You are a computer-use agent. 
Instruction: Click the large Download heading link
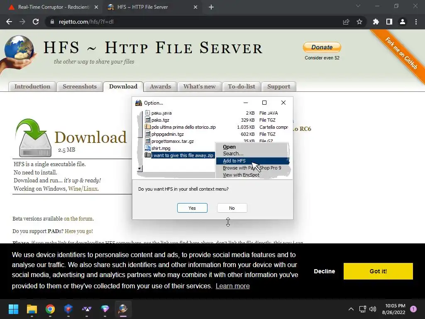point(90,137)
